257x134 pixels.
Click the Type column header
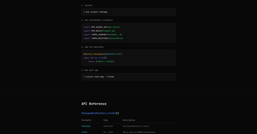point(106,120)
